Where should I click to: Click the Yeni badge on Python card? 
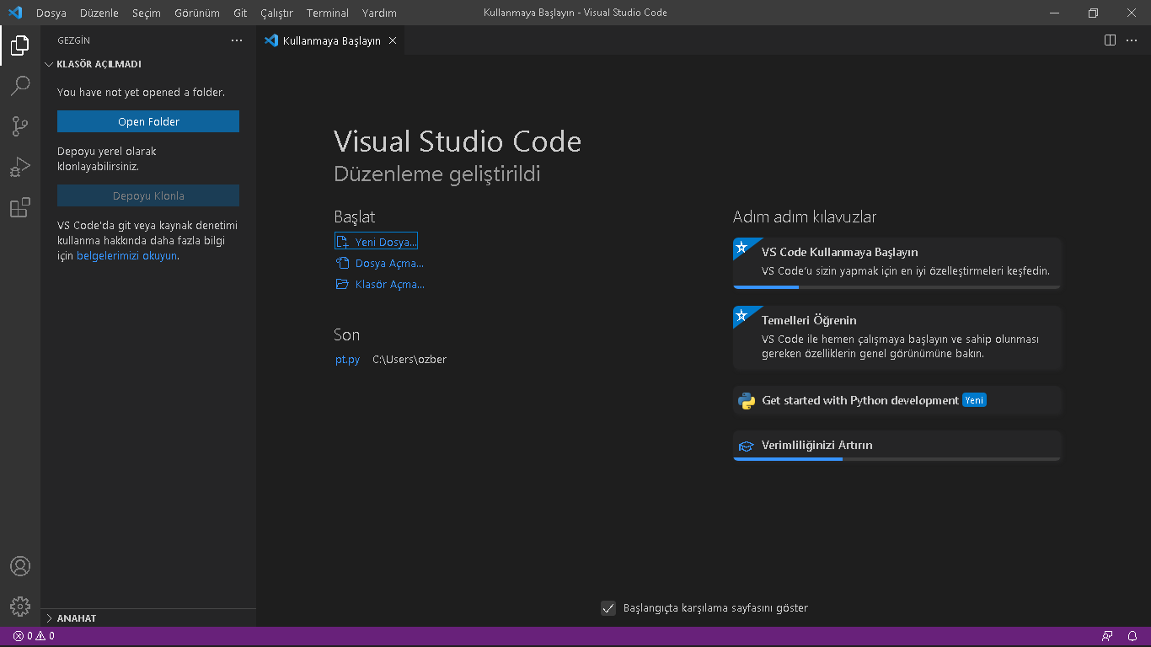click(974, 401)
